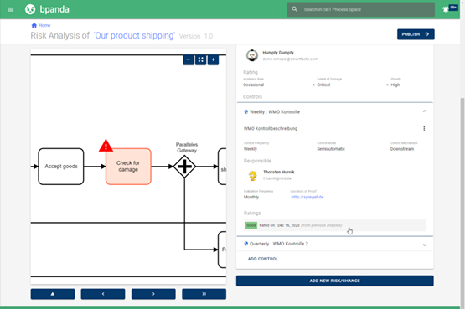Click globe icon beside Quarterly WMO Kontrolle 2
The width and height of the screenshot is (465, 309).
[x=245, y=244]
